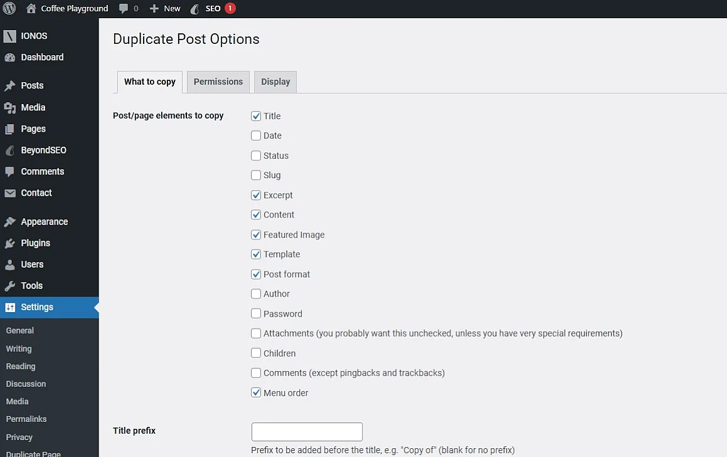727x457 pixels.
Task: Open Discussion settings
Action: point(26,384)
